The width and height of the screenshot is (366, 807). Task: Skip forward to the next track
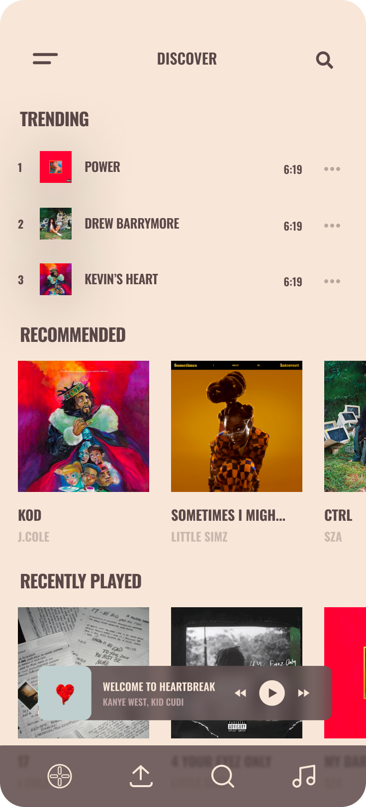tap(304, 693)
